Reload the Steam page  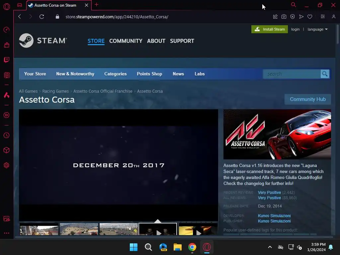pyautogui.click(x=42, y=17)
